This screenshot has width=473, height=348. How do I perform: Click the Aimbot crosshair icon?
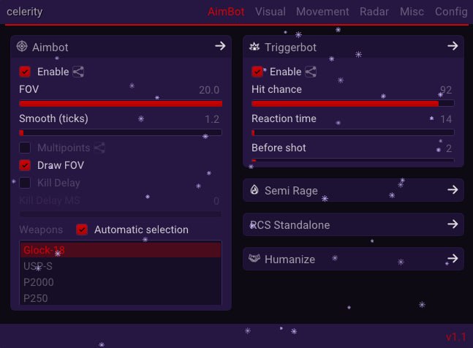[22, 47]
